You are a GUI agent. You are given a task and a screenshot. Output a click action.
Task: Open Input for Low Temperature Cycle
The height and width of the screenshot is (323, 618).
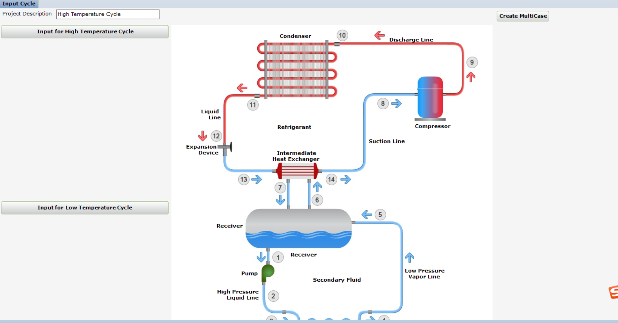[x=85, y=208]
